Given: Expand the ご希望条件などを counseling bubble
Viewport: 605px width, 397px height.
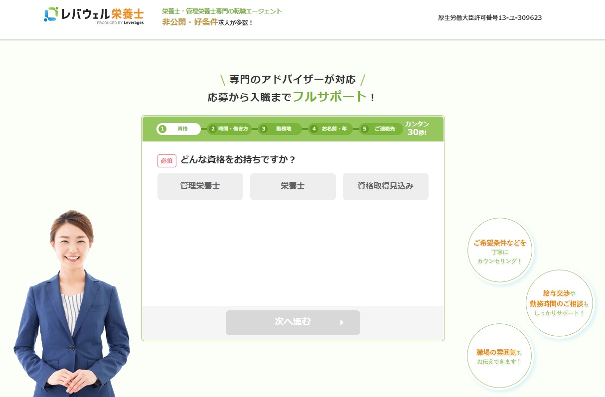Looking at the screenshot, I should click(500, 250).
